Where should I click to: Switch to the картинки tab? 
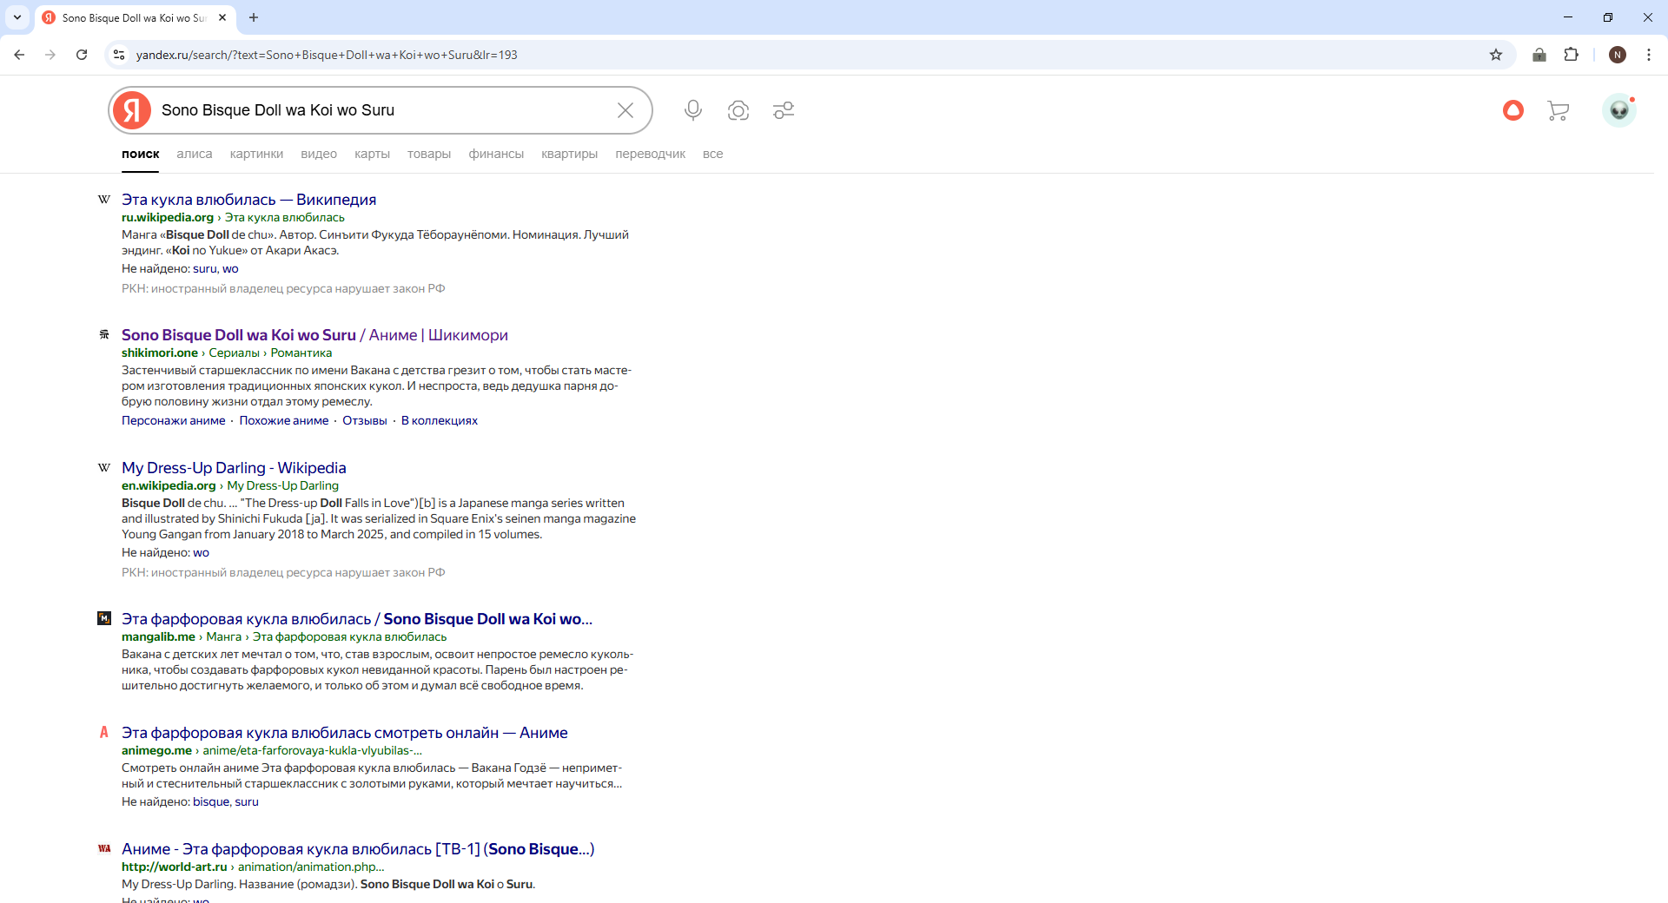coord(256,154)
